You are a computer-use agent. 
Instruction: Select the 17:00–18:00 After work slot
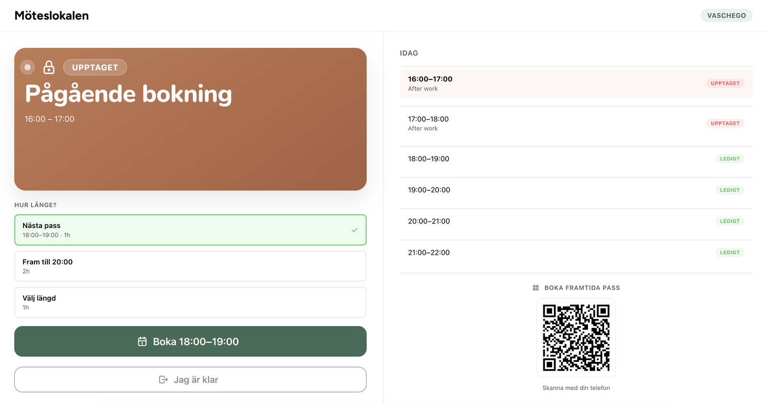tap(576, 123)
